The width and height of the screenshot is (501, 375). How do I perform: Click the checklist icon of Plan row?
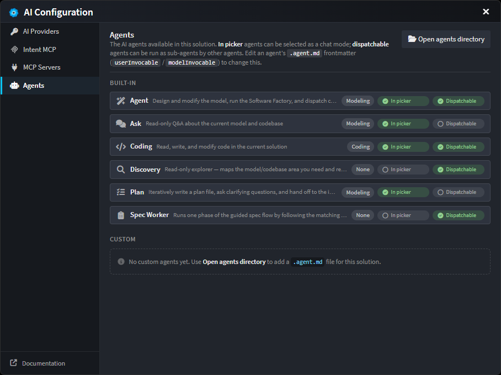tap(121, 192)
